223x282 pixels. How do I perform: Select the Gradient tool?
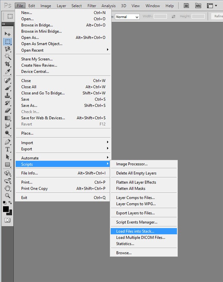pyautogui.click(x=8, y=118)
